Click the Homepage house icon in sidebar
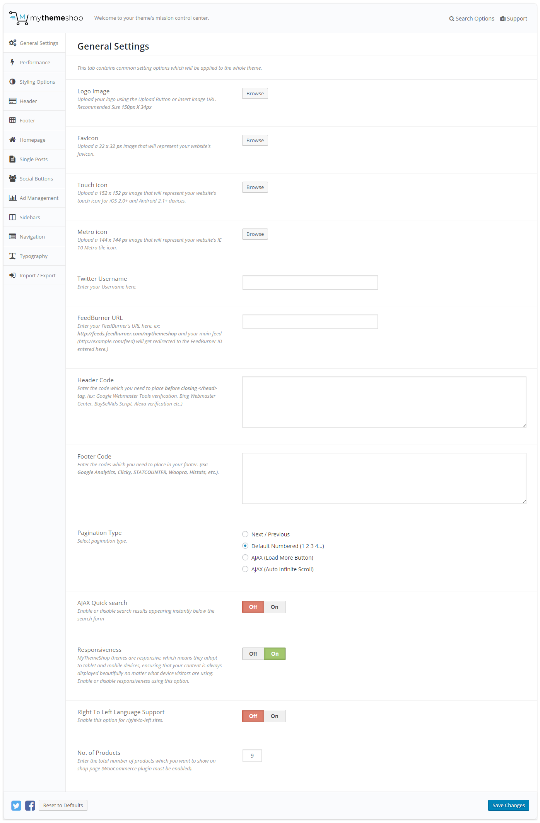 (x=12, y=140)
